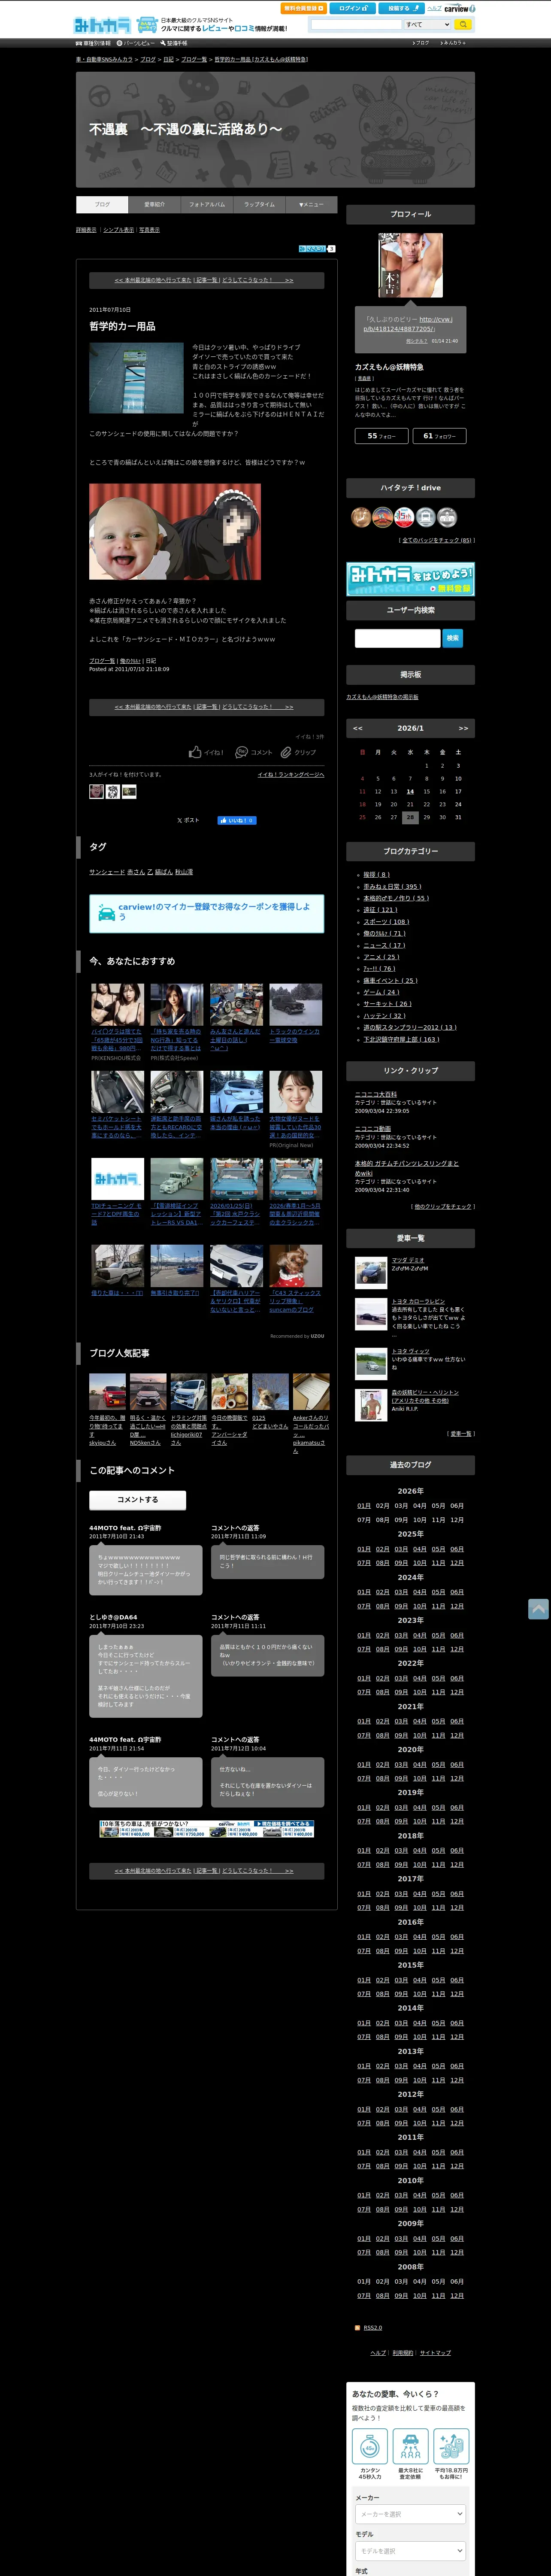
Task: Click the baby and maid article image
Action: tap(175, 532)
